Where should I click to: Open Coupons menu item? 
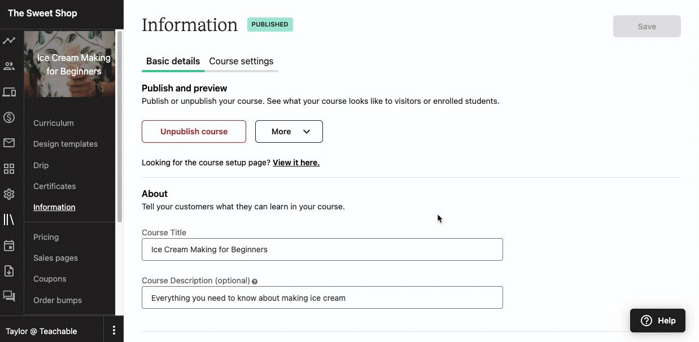pyautogui.click(x=50, y=279)
